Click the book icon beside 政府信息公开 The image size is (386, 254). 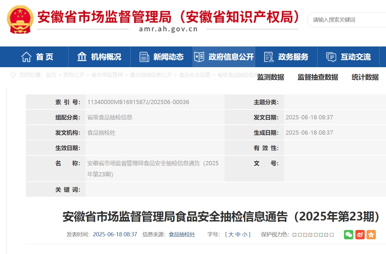click(199, 57)
